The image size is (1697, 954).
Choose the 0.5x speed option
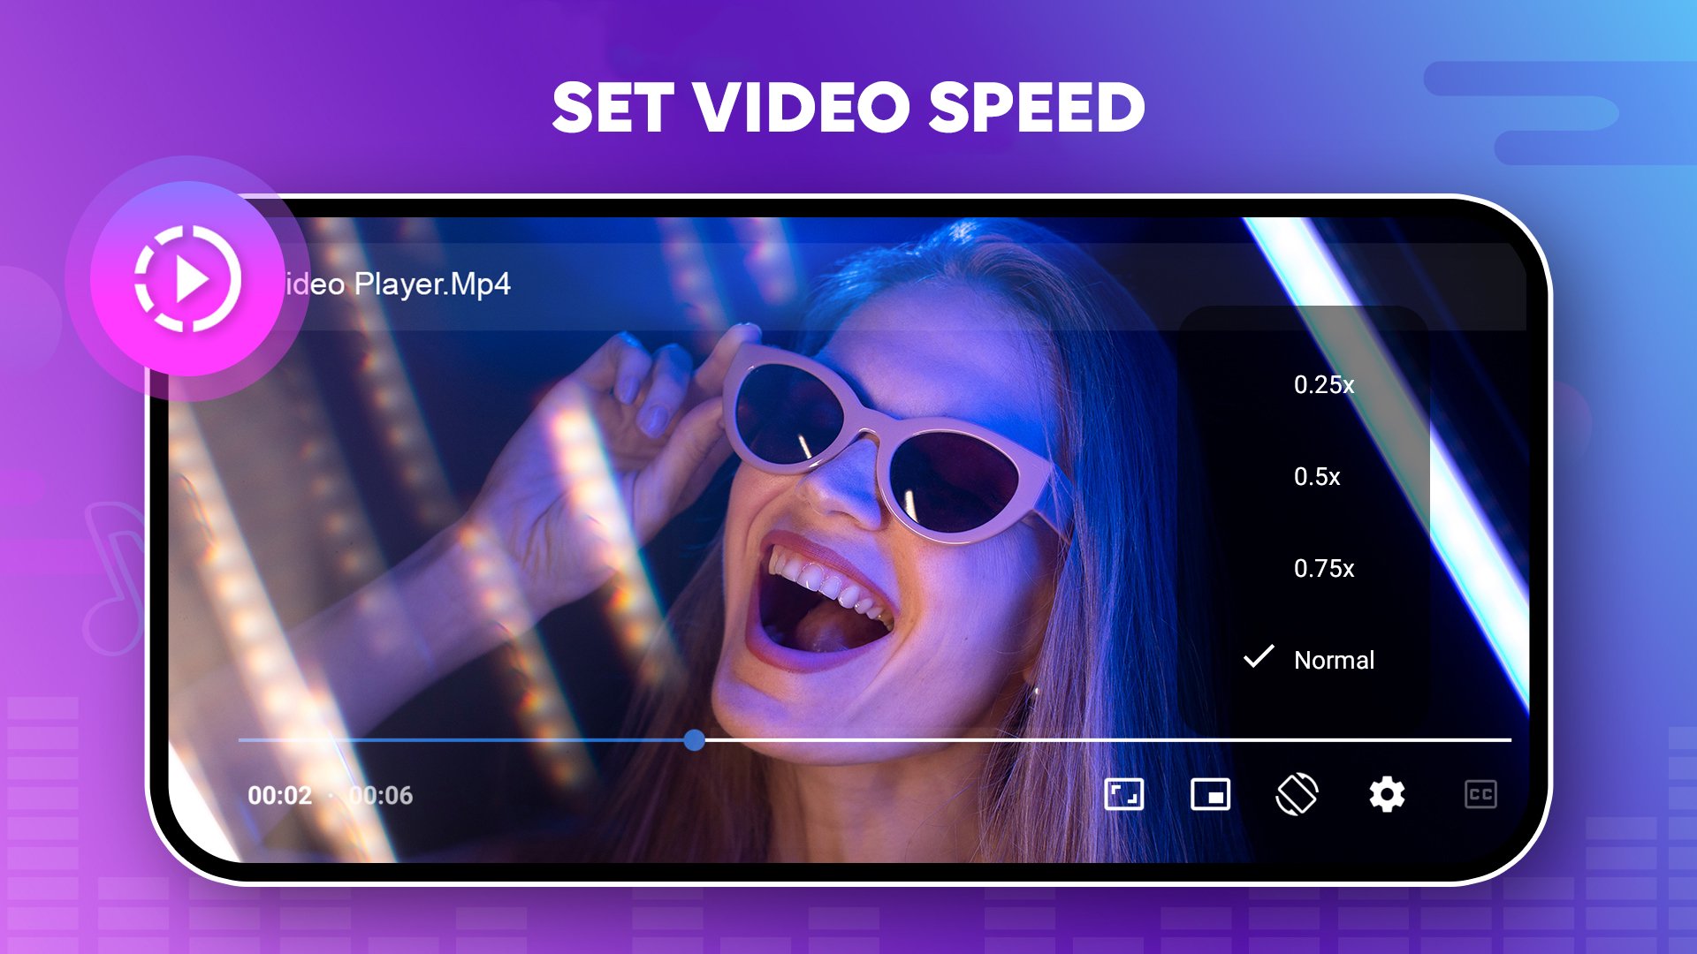coord(1317,477)
